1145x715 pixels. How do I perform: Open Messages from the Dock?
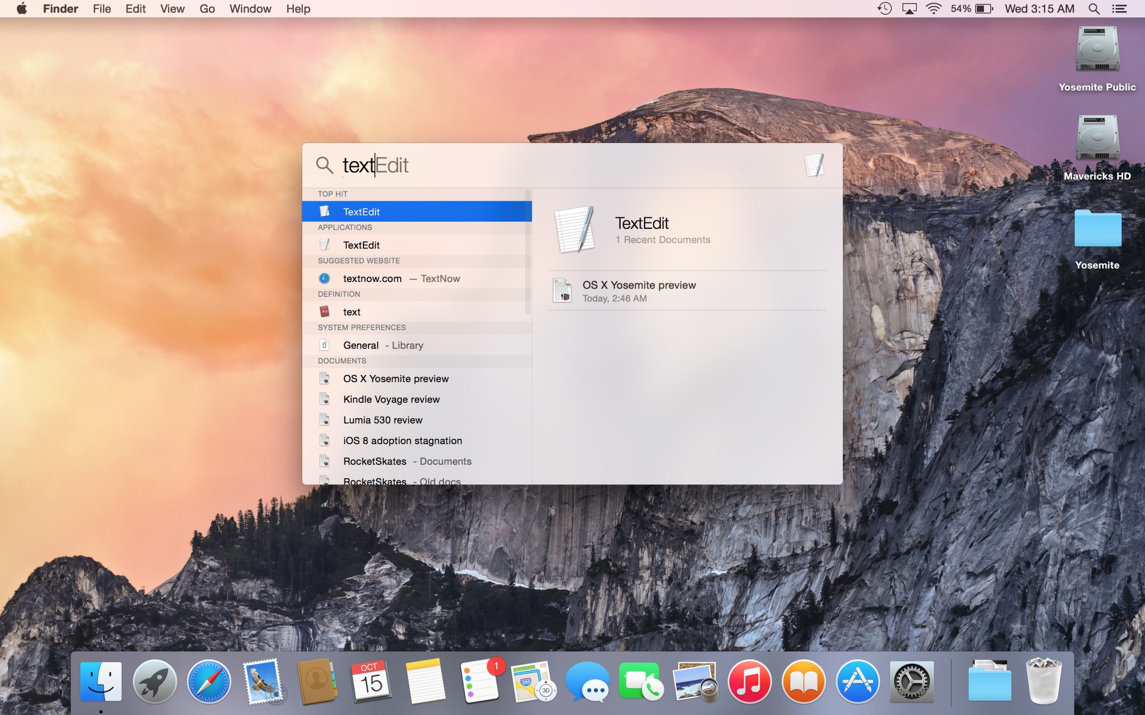point(588,681)
